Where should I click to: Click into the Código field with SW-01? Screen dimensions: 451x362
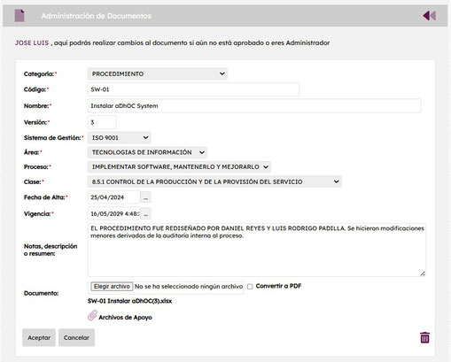193,89
